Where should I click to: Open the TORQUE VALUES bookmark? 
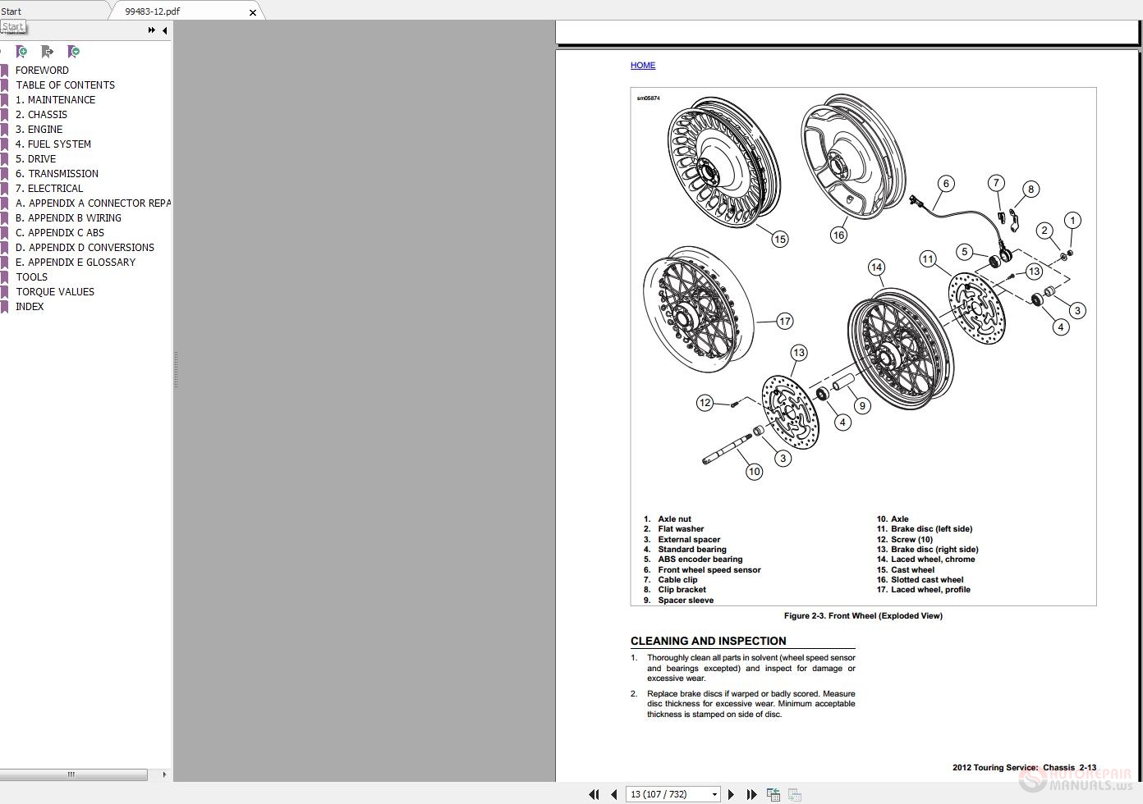coord(54,292)
